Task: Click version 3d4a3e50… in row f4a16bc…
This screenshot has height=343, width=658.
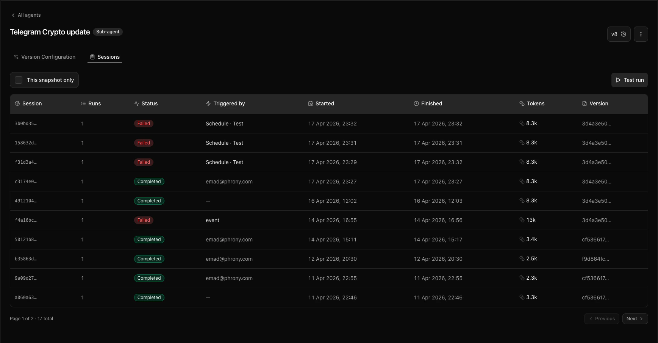Action: pos(597,220)
